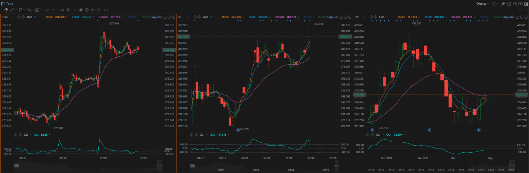Zoom out the 4h chart
Image resolution: width=529 pixels, height=173 pixels.
coord(345,17)
